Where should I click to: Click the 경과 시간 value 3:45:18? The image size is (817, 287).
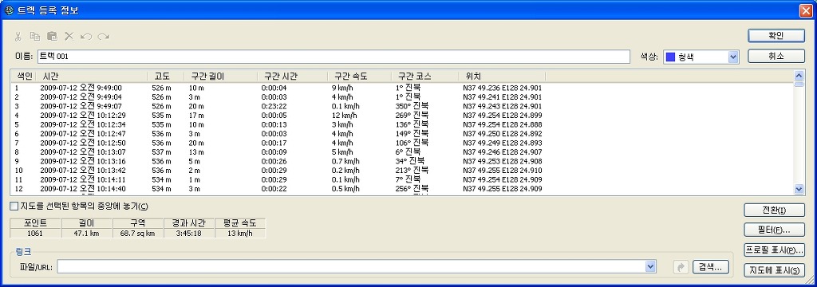[x=188, y=234]
